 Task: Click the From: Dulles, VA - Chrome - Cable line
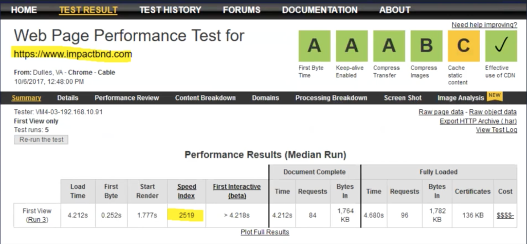(65, 72)
